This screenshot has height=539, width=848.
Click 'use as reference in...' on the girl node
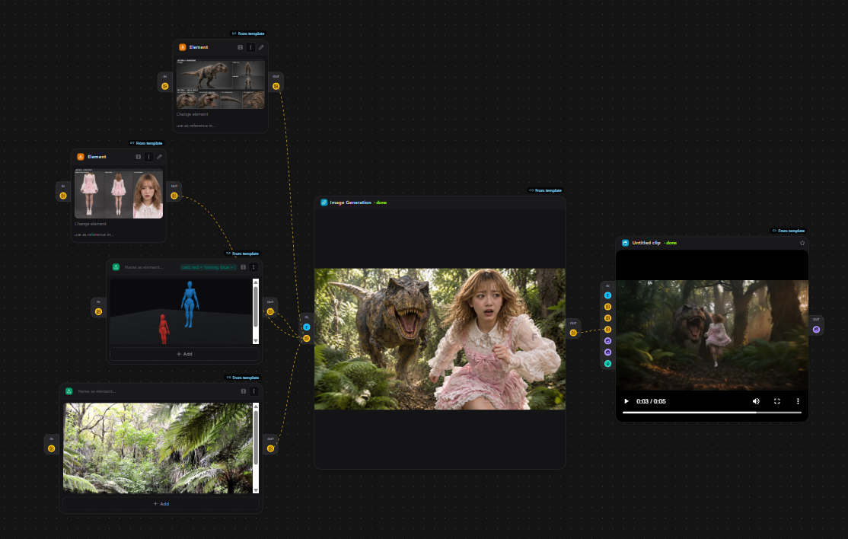(94, 234)
